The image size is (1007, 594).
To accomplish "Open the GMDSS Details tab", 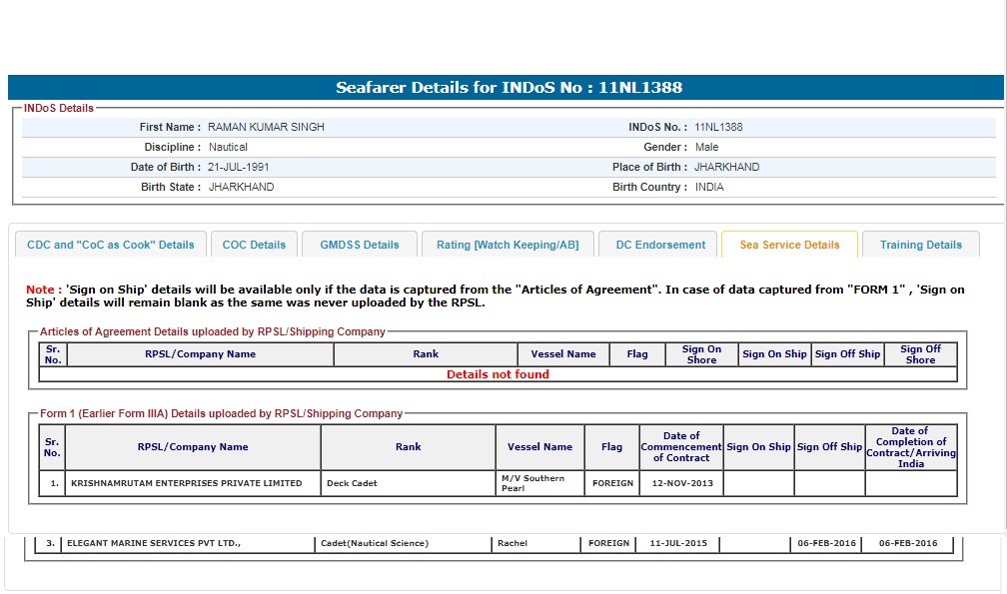I will click(x=360, y=245).
